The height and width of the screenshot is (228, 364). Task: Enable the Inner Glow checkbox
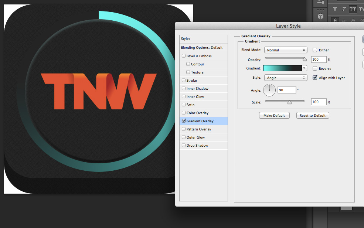point(184,96)
